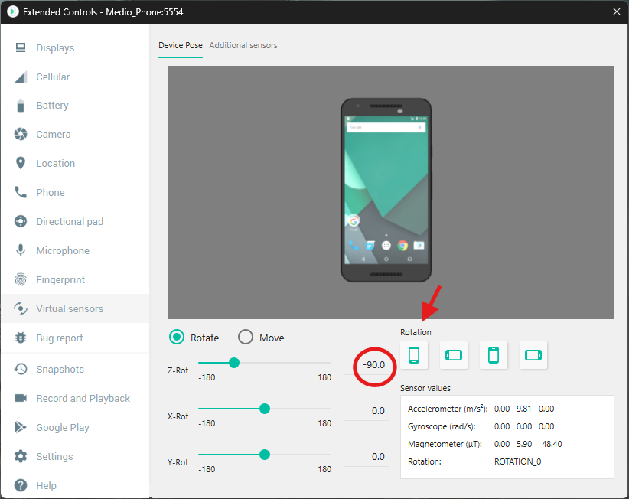
Task: Select the landscape-left rotation icon
Action: point(454,355)
